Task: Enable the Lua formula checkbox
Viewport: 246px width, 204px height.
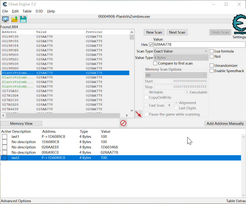Action: [x=212, y=51]
